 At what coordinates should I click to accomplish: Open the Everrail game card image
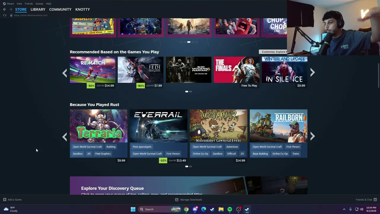click(x=159, y=126)
